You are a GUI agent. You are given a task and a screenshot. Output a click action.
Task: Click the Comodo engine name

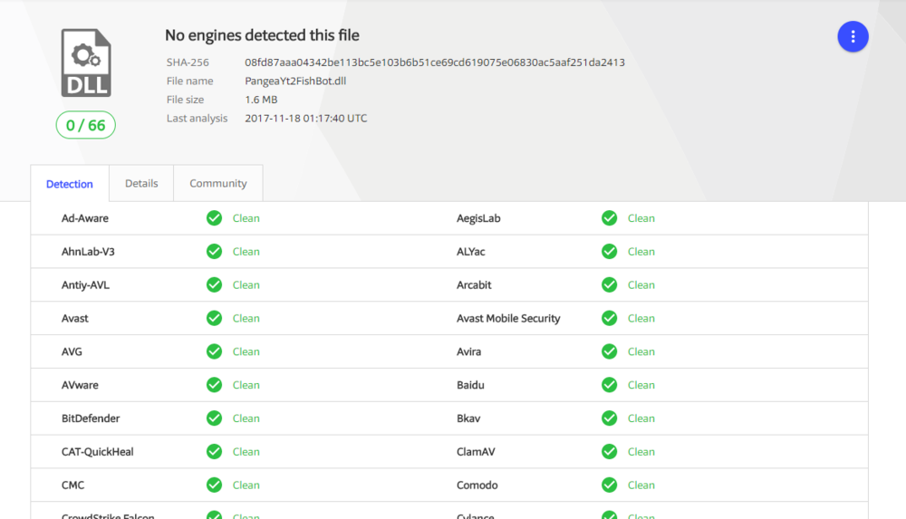[477, 485]
